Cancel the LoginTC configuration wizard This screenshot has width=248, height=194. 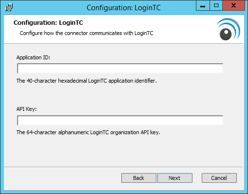pos(219,178)
